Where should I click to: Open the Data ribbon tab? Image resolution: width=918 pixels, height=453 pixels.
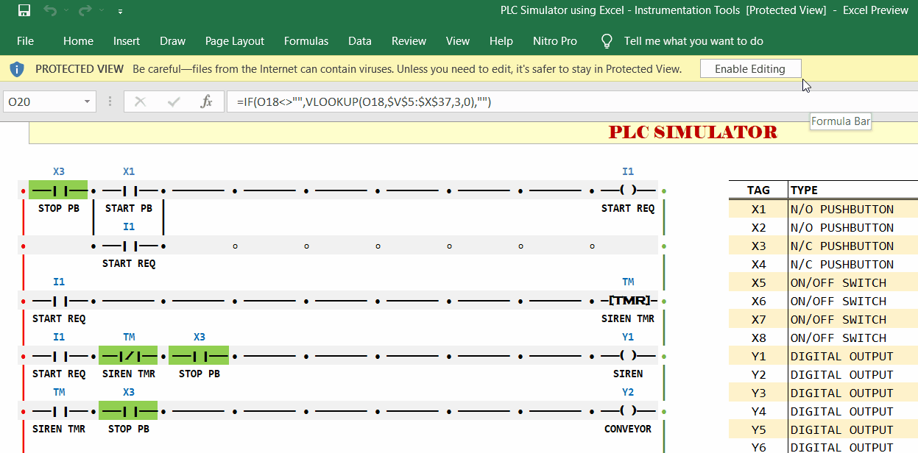(360, 41)
